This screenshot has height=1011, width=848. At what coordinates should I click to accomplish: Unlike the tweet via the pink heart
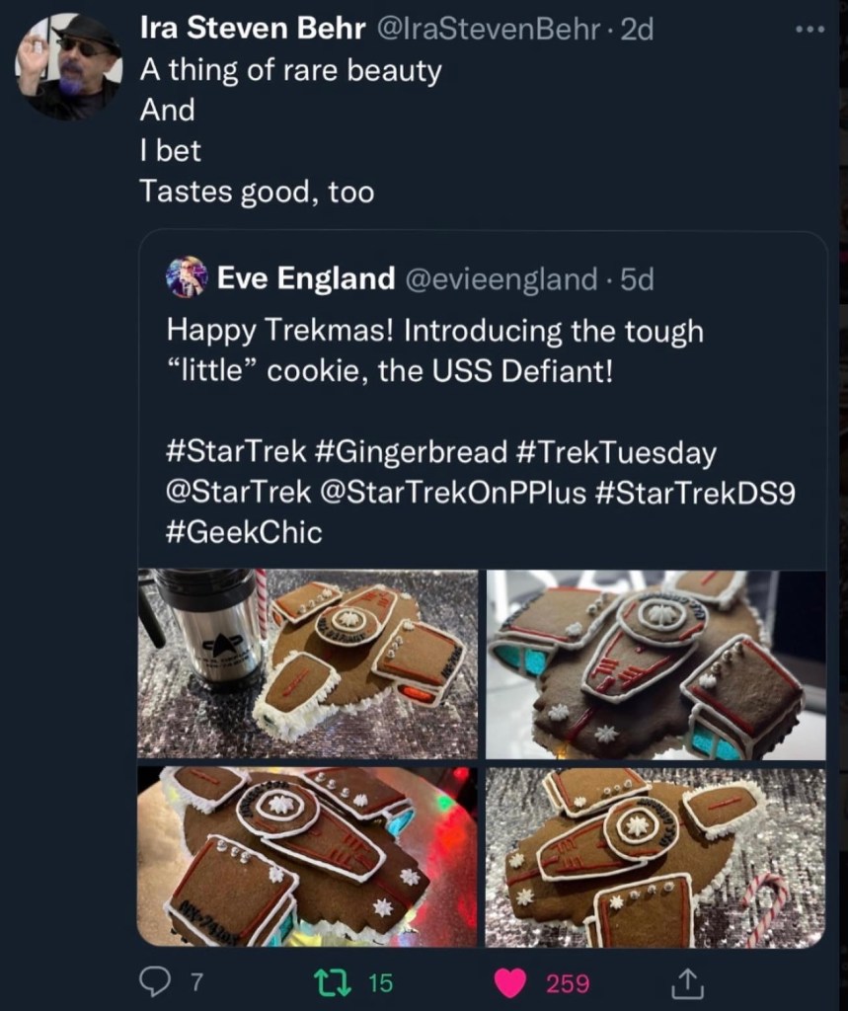(x=509, y=982)
